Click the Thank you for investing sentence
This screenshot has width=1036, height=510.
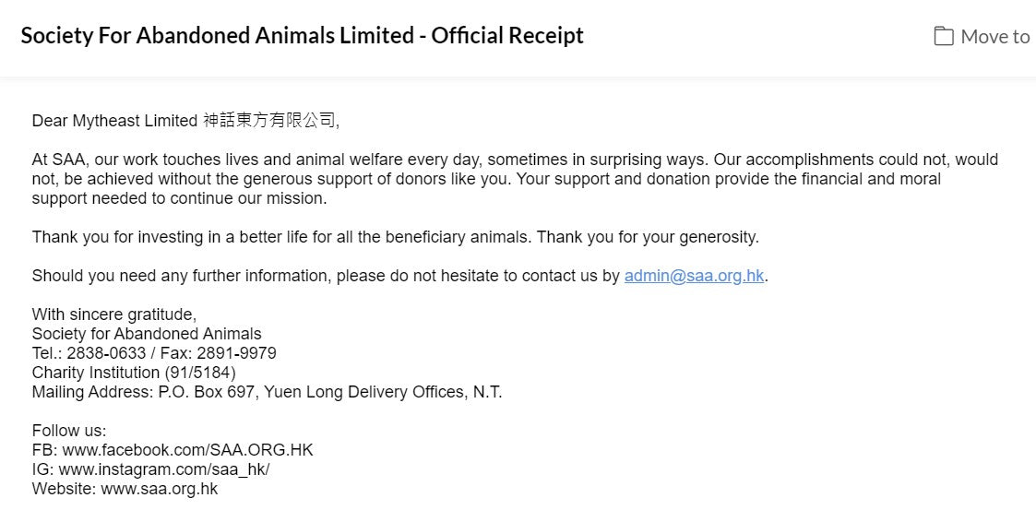tap(280, 237)
